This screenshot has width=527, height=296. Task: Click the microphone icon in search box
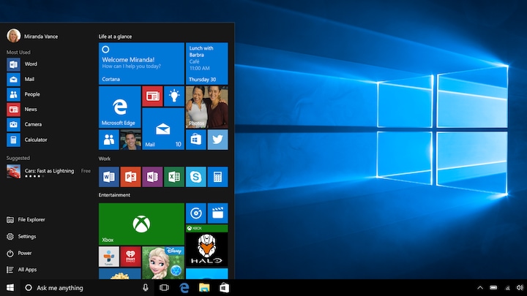pos(146,288)
